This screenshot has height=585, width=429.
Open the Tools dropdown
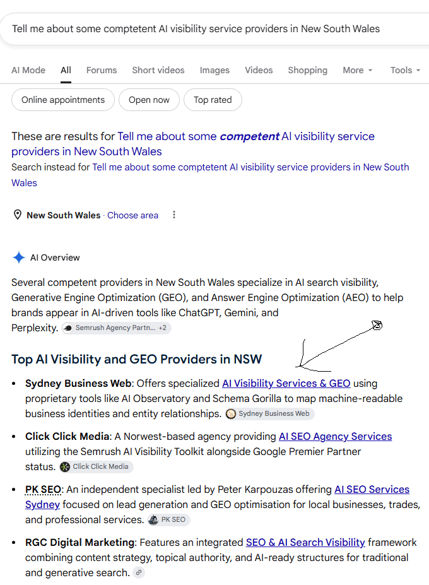point(405,70)
